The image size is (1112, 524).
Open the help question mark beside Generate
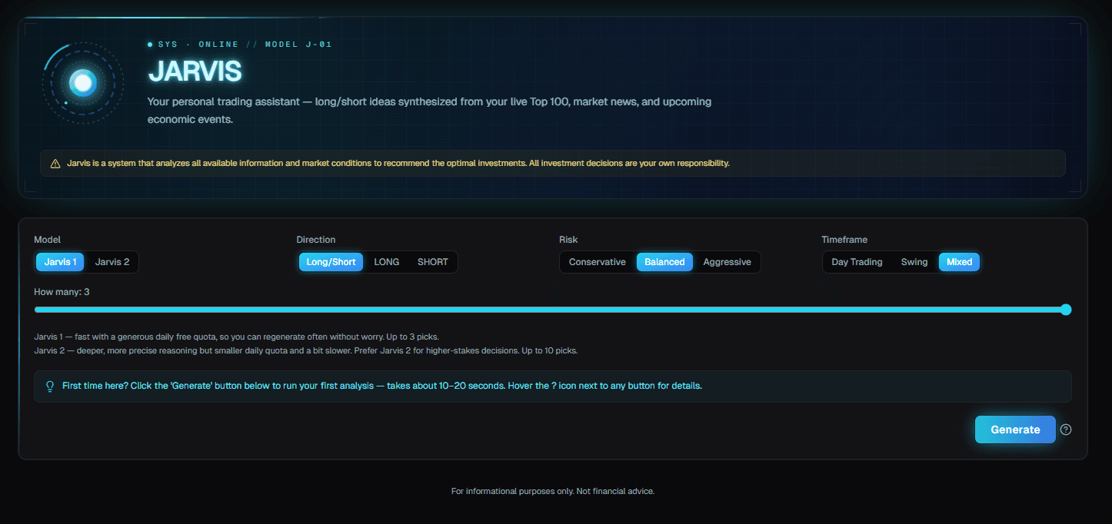pyautogui.click(x=1066, y=429)
